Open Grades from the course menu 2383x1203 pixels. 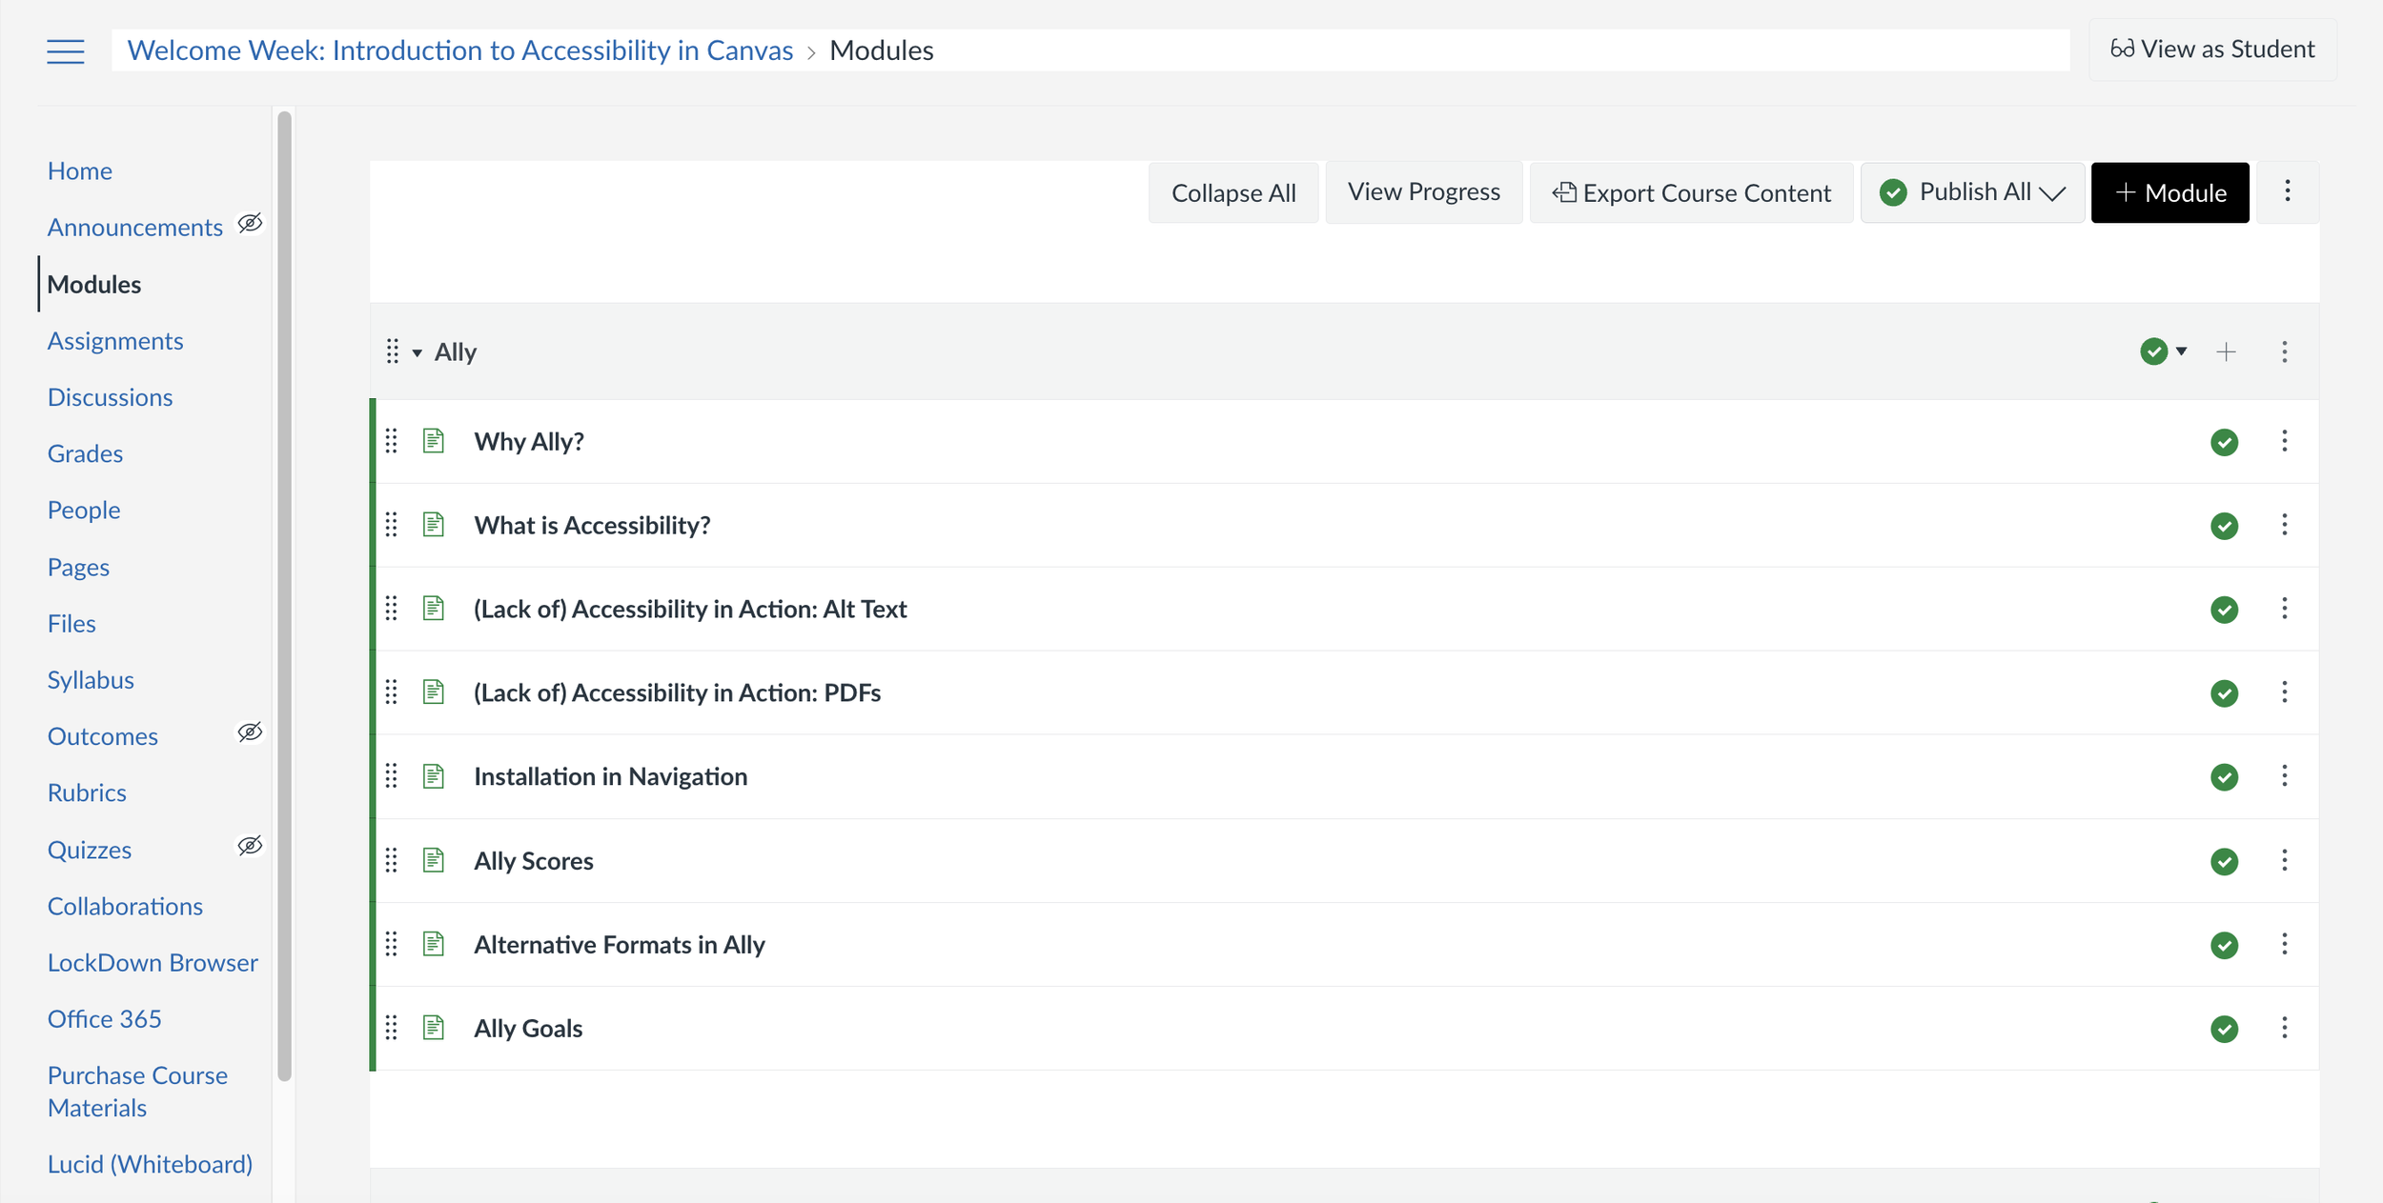85,453
